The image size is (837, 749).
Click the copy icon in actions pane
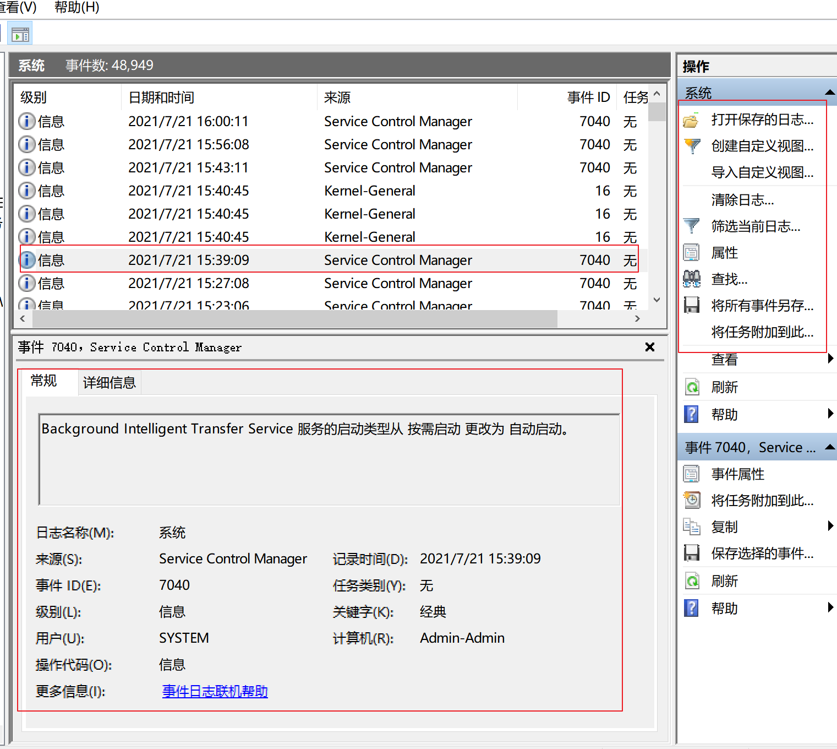[x=691, y=527]
